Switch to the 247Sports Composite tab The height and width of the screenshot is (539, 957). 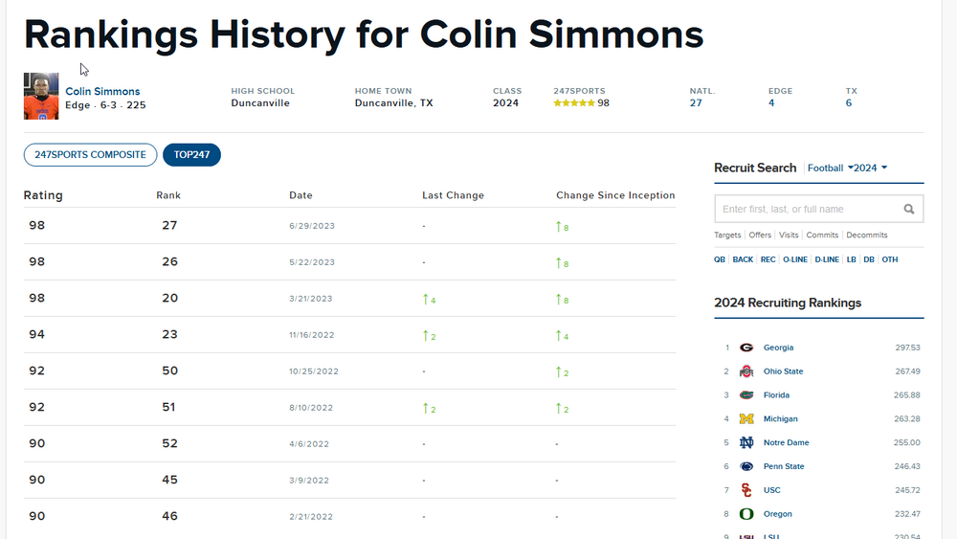(x=90, y=154)
